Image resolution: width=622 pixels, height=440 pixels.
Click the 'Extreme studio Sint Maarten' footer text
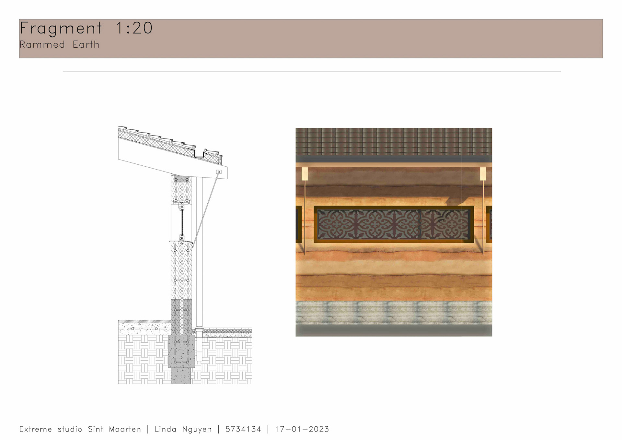tap(80, 429)
